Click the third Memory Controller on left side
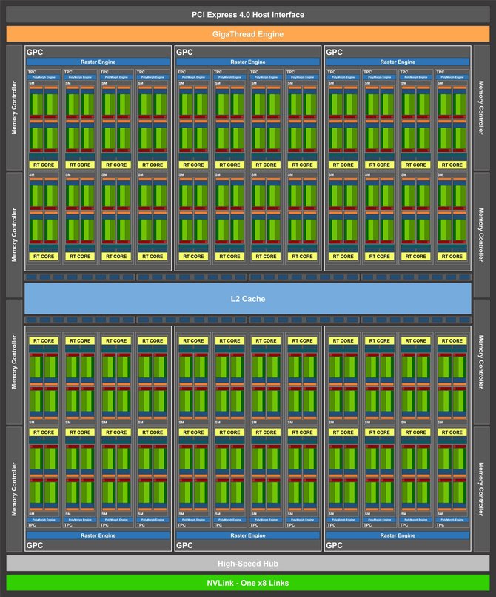The height and width of the screenshot is (597, 496). tap(14, 362)
